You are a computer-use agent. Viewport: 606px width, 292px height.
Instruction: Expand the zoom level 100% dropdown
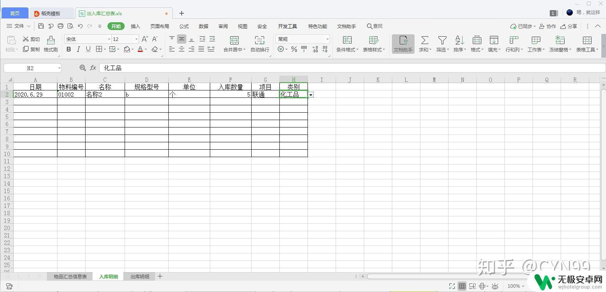(523, 286)
